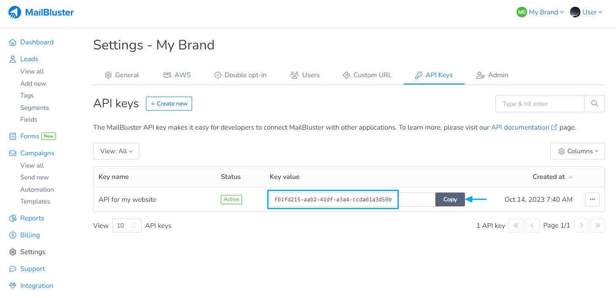Go to Dashboard in the sidebar
The width and height of the screenshot is (616, 298).
pyautogui.click(x=37, y=42)
